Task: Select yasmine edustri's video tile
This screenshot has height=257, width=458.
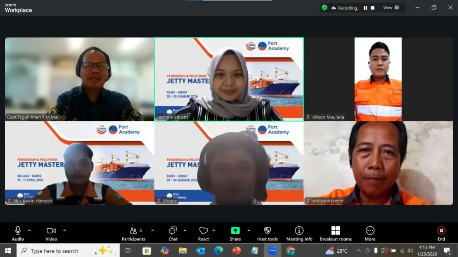Action: (x=229, y=79)
